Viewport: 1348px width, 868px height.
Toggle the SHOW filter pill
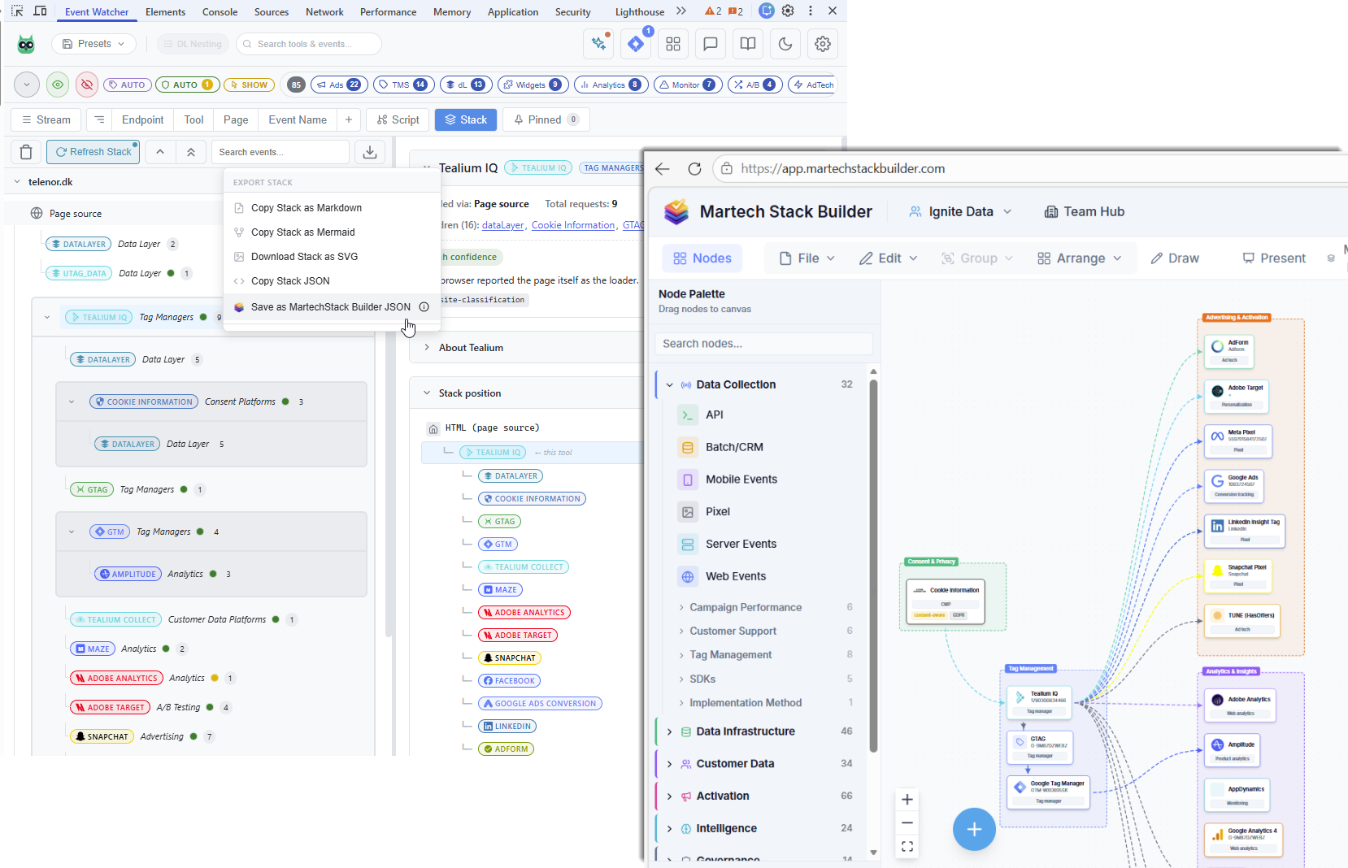pos(248,85)
